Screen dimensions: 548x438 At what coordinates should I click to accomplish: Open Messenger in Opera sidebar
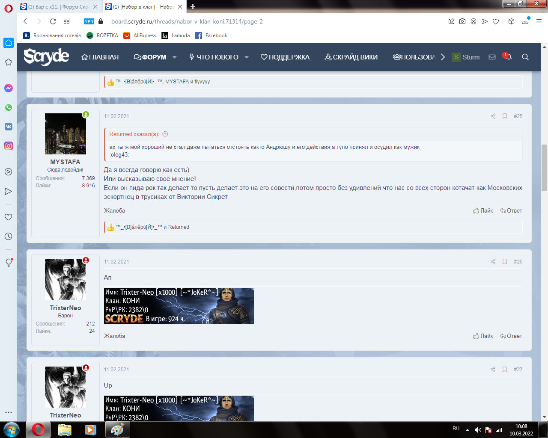pyautogui.click(x=8, y=88)
